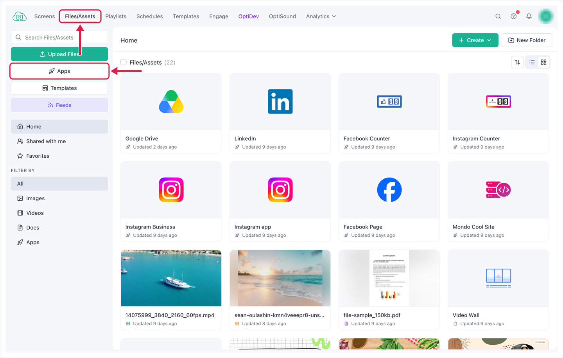Select the All filter
Screen dimensions: 563x358
[59, 183]
